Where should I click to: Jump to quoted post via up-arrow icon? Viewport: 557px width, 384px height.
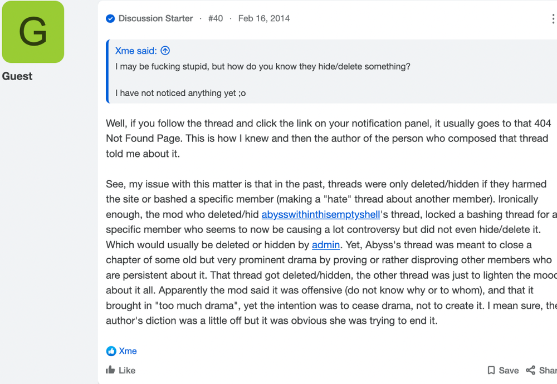click(165, 51)
